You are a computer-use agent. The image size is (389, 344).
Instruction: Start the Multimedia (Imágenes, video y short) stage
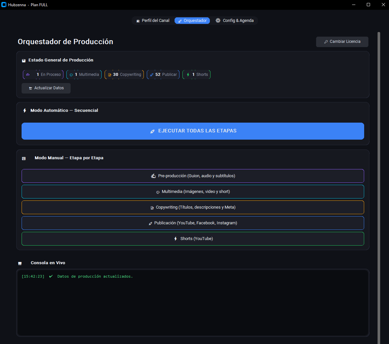click(x=193, y=192)
